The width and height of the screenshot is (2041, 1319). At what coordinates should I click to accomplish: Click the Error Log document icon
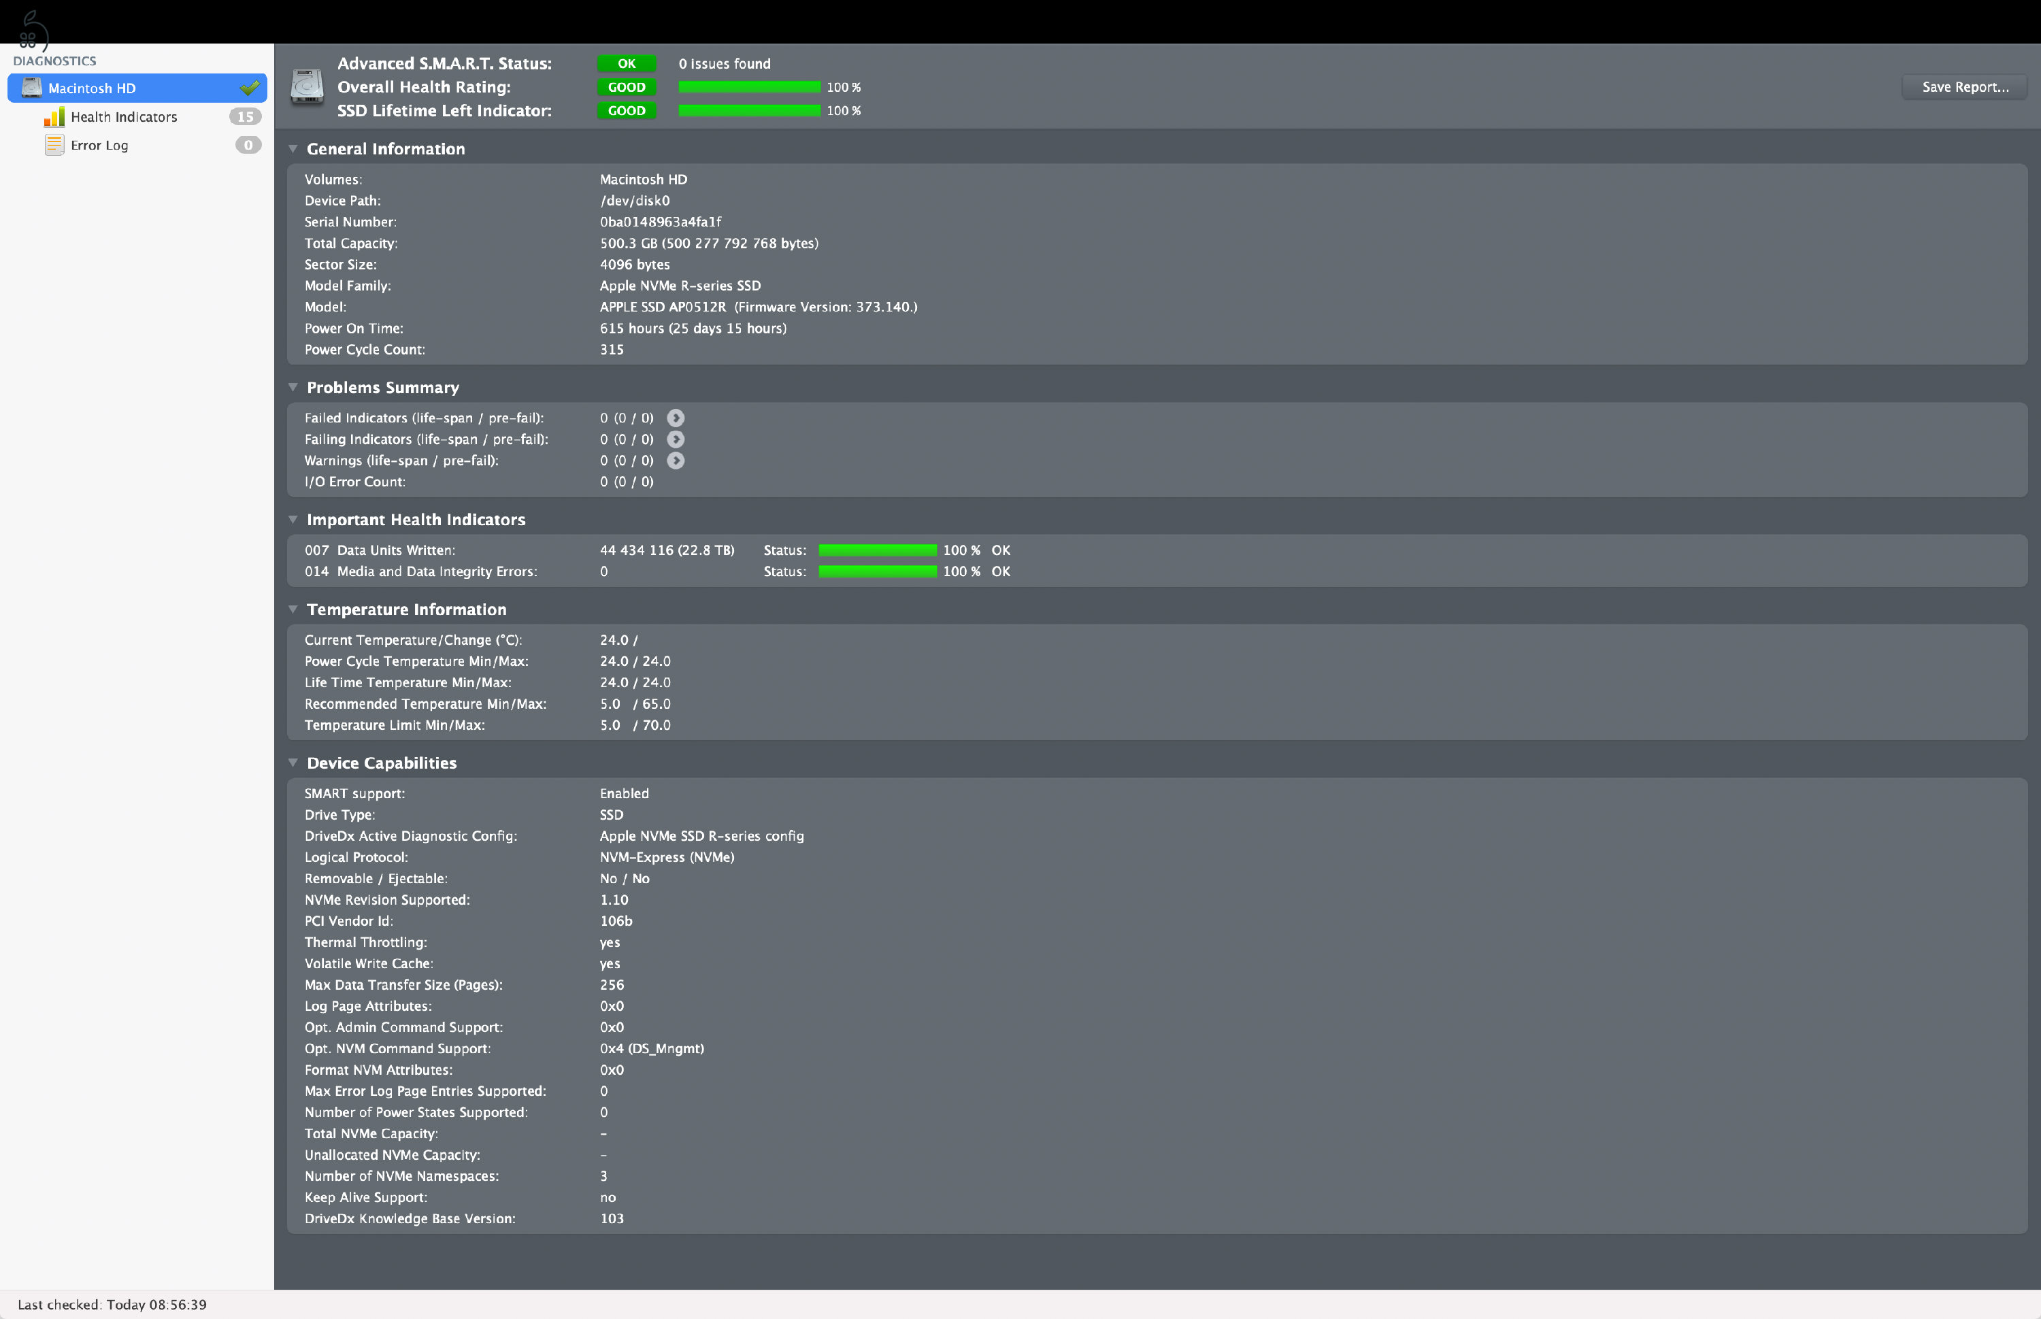pos(54,145)
